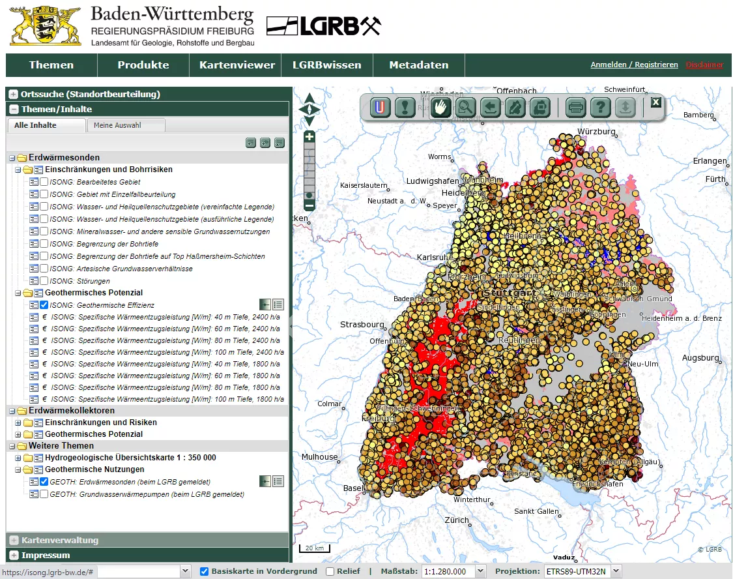Click Anmelden / Registrieren link
This screenshot has width=733, height=579.
coord(634,65)
